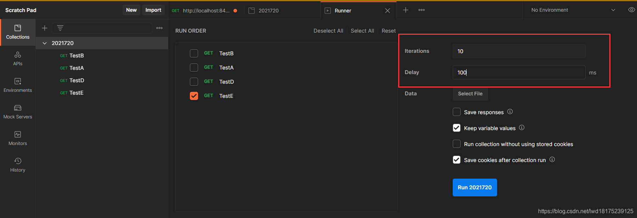
Task: Collapse the 2021720 collection
Action: point(45,43)
